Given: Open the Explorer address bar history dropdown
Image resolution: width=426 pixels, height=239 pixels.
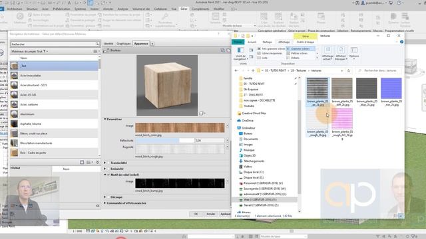Looking at the screenshot, I should coord(341,70).
